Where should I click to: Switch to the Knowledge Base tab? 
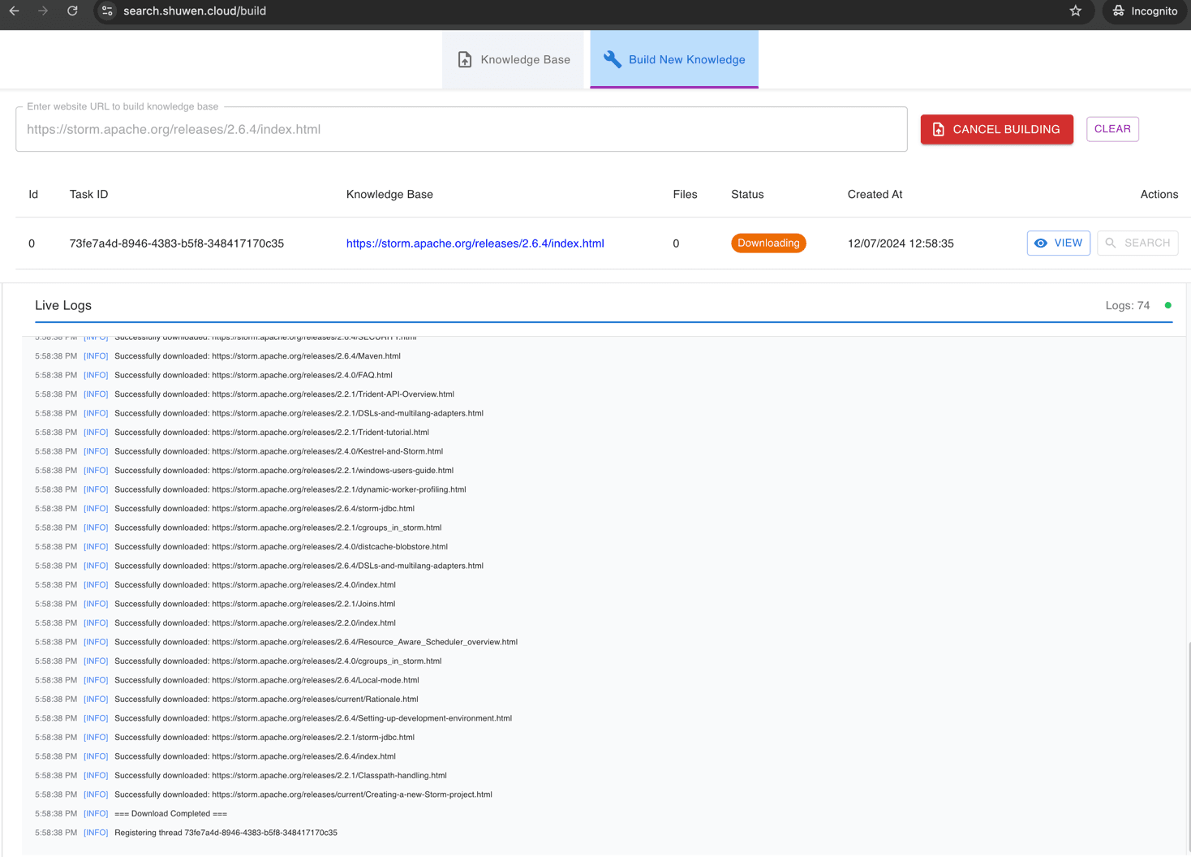coord(513,59)
